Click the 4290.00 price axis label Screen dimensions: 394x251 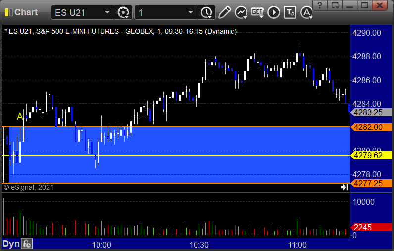coord(367,33)
